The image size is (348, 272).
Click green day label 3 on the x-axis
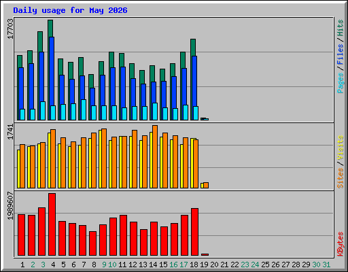pos(43,265)
